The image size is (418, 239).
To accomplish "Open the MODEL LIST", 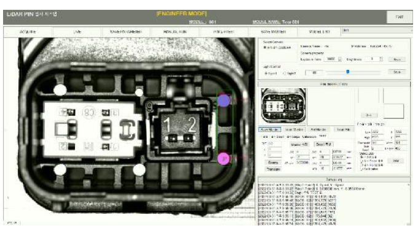I will (x=320, y=32).
